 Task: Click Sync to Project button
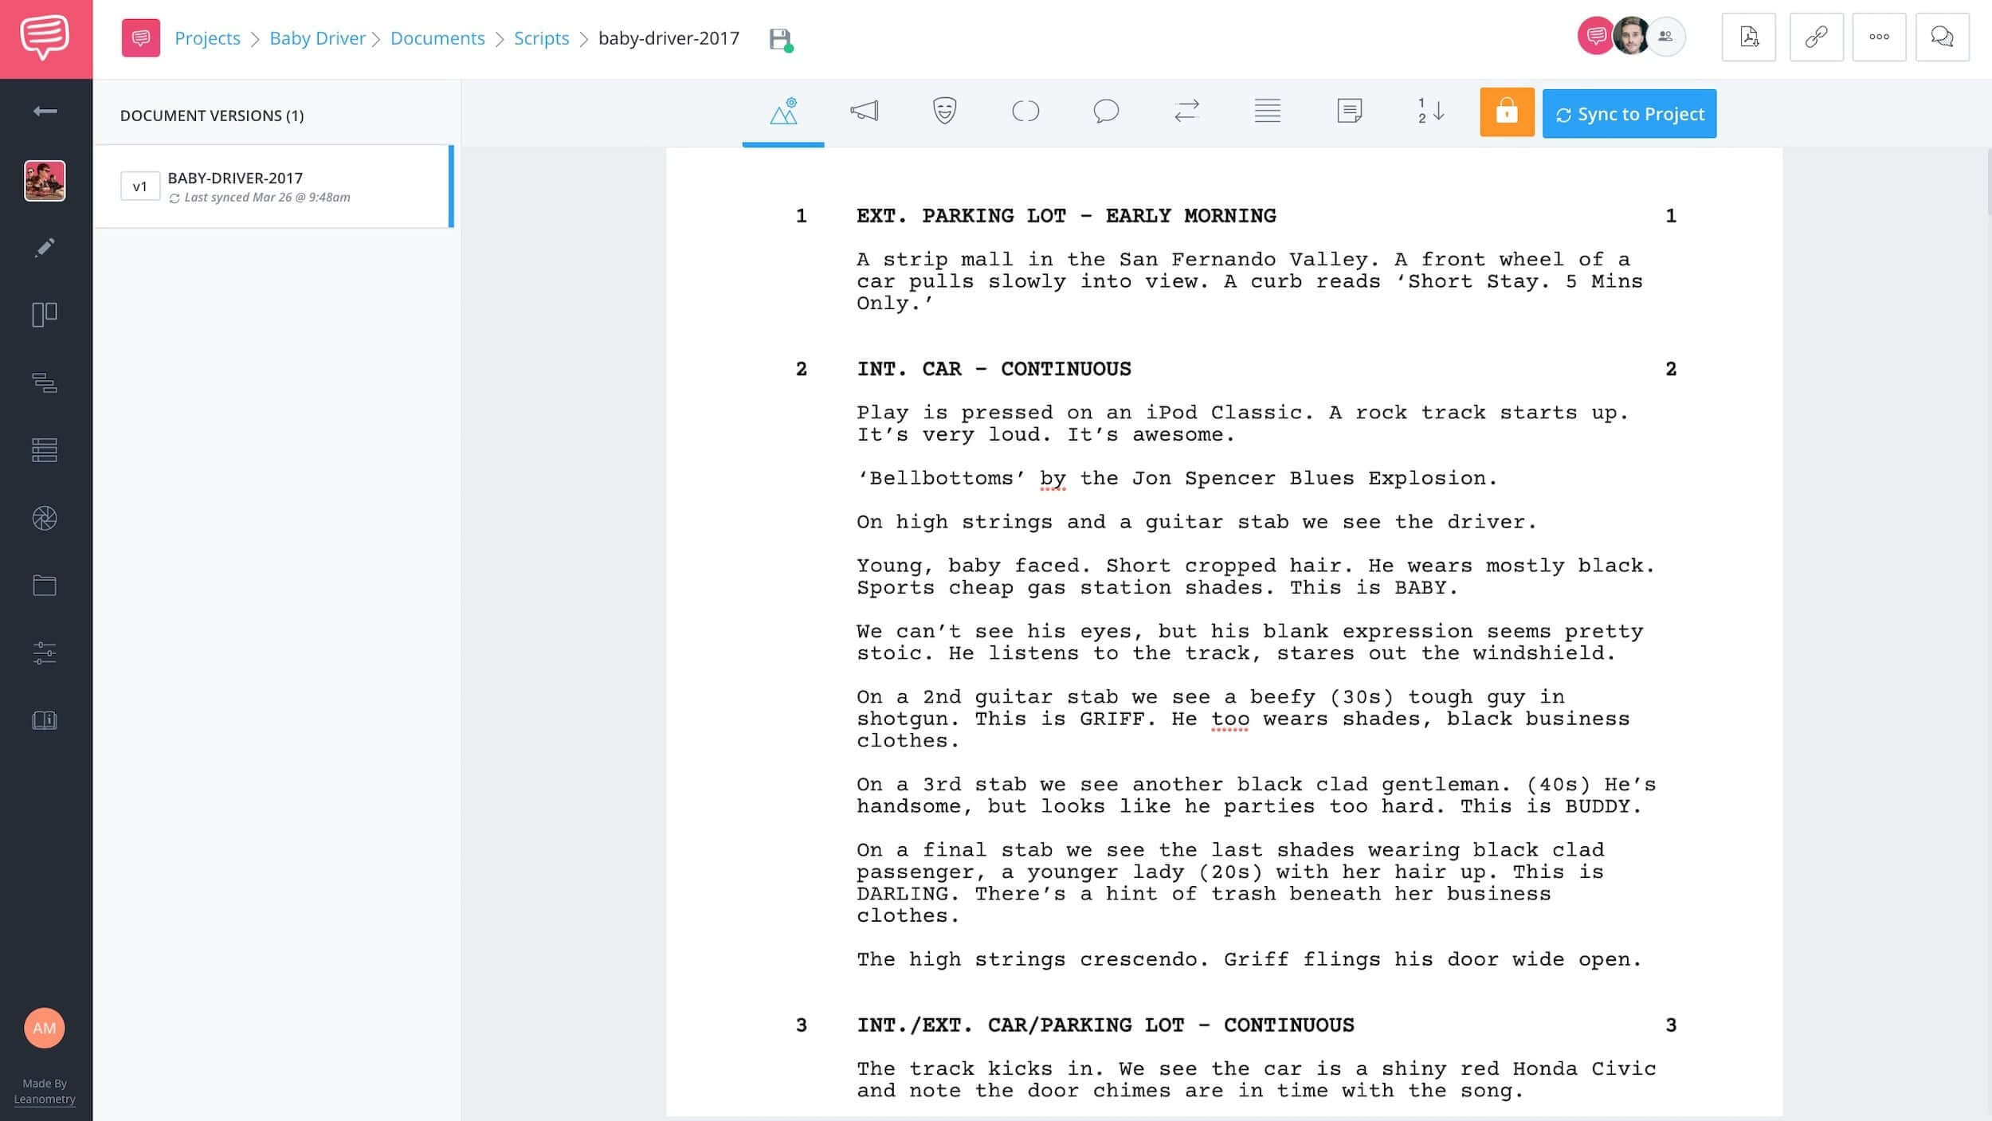click(x=1629, y=114)
